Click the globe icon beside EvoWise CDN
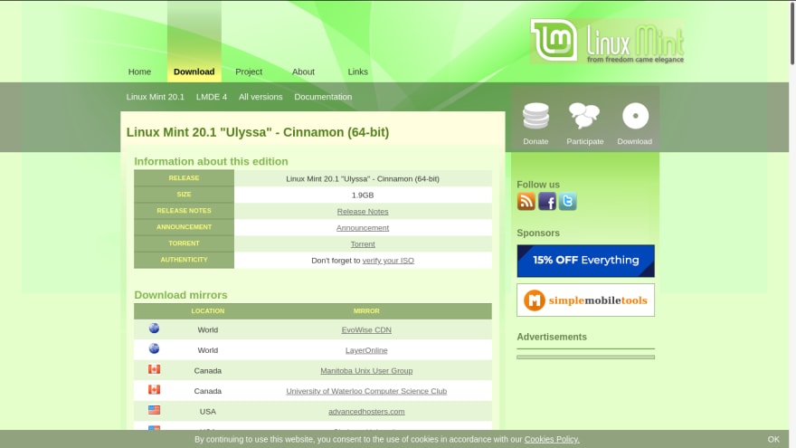Image resolution: width=796 pixels, height=448 pixels. [x=154, y=329]
